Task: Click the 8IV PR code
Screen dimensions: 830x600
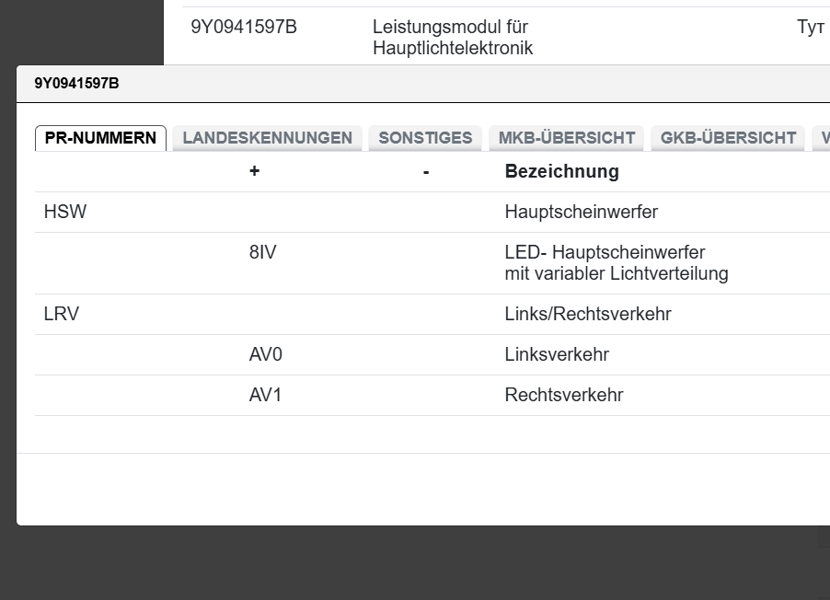Action: coord(262,252)
